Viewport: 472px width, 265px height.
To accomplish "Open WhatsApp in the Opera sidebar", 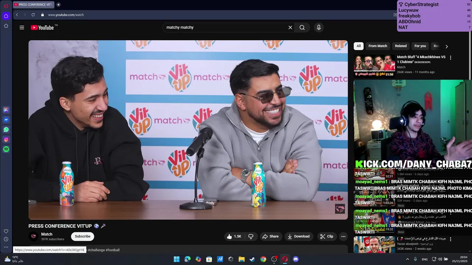I will click(x=6, y=130).
